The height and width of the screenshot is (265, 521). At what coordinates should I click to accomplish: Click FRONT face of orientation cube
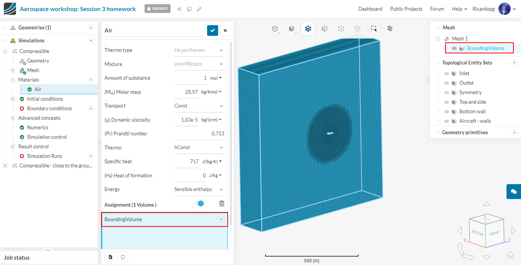coord(495,233)
